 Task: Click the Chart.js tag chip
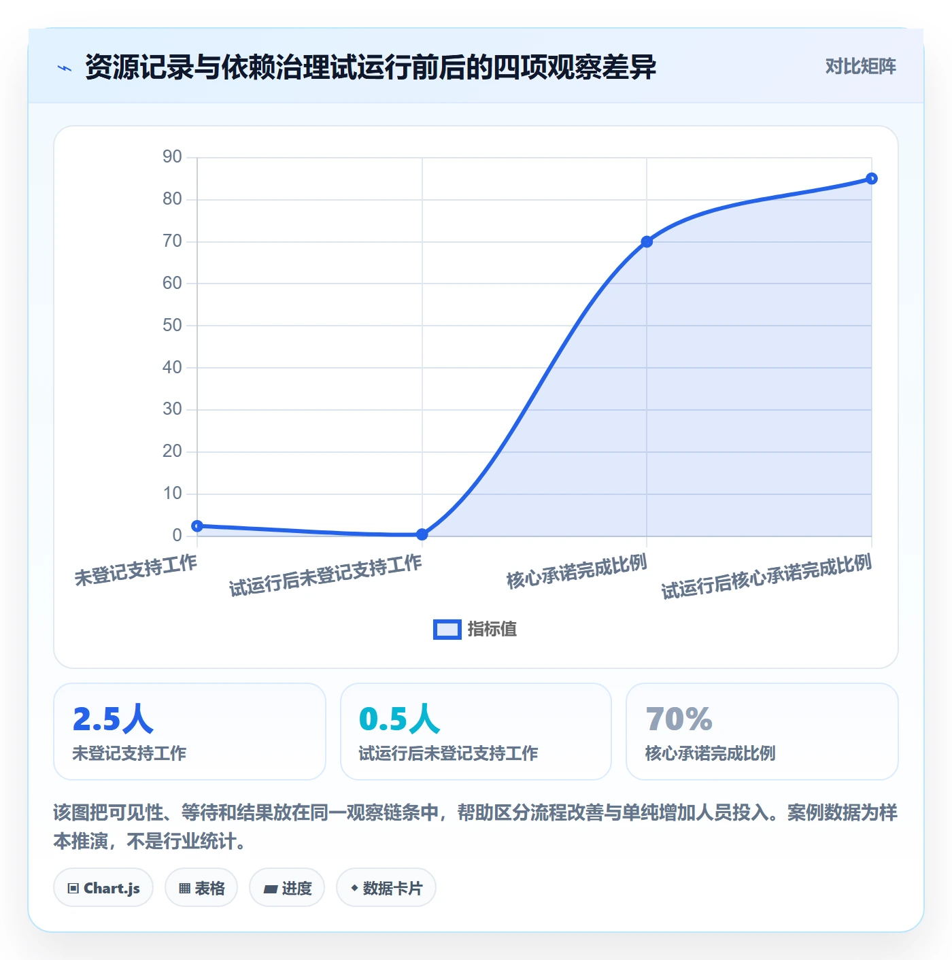point(103,887)
